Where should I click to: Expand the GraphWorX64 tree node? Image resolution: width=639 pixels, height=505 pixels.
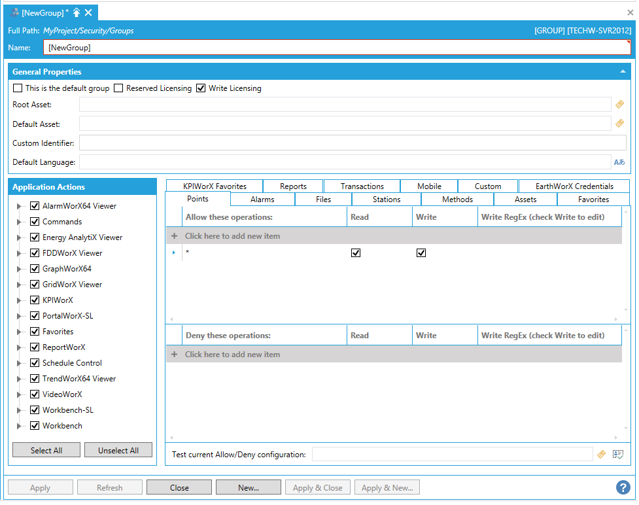[x=20, y=270]
